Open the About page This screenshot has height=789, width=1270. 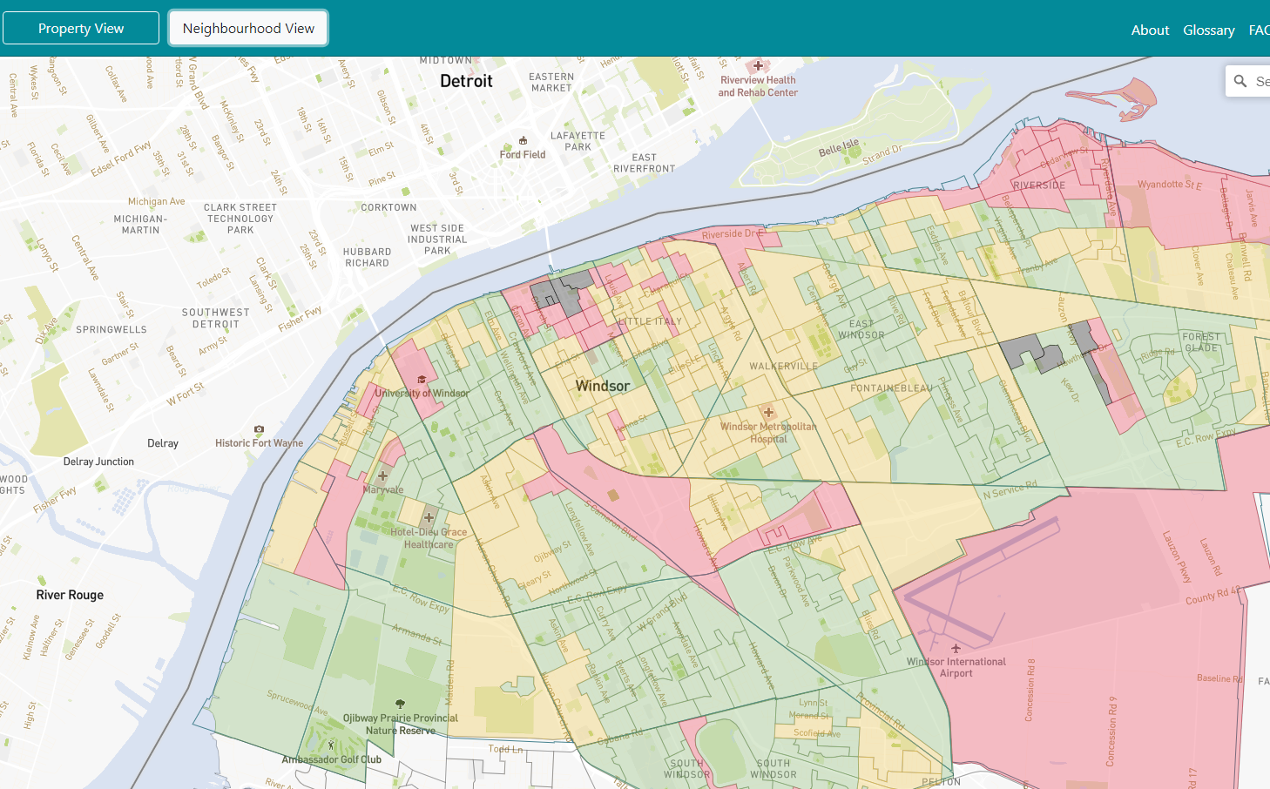click(x=1150, y=30)
